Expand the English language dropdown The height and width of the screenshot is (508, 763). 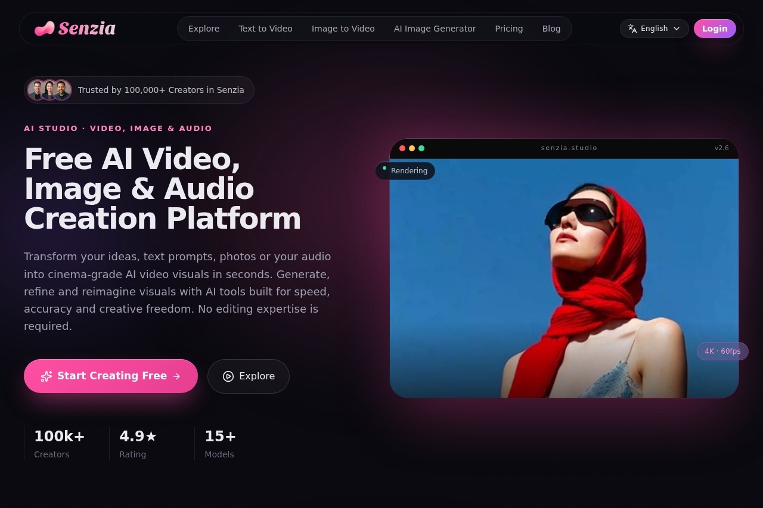coord(655,29)
